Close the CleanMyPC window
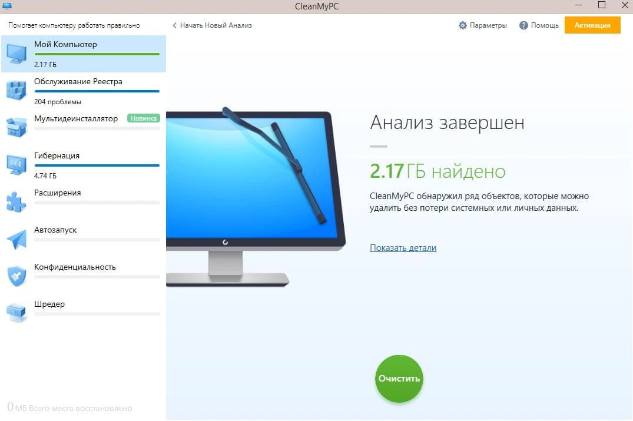Viewport: 633px width, 421px height. 625,5
